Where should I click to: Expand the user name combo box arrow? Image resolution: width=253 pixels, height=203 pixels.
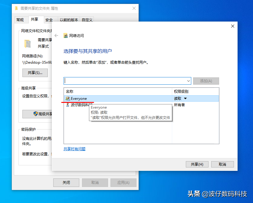click(x=188, y=81)
